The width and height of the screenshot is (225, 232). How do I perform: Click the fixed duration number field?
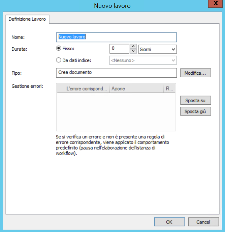coord(119,49)
